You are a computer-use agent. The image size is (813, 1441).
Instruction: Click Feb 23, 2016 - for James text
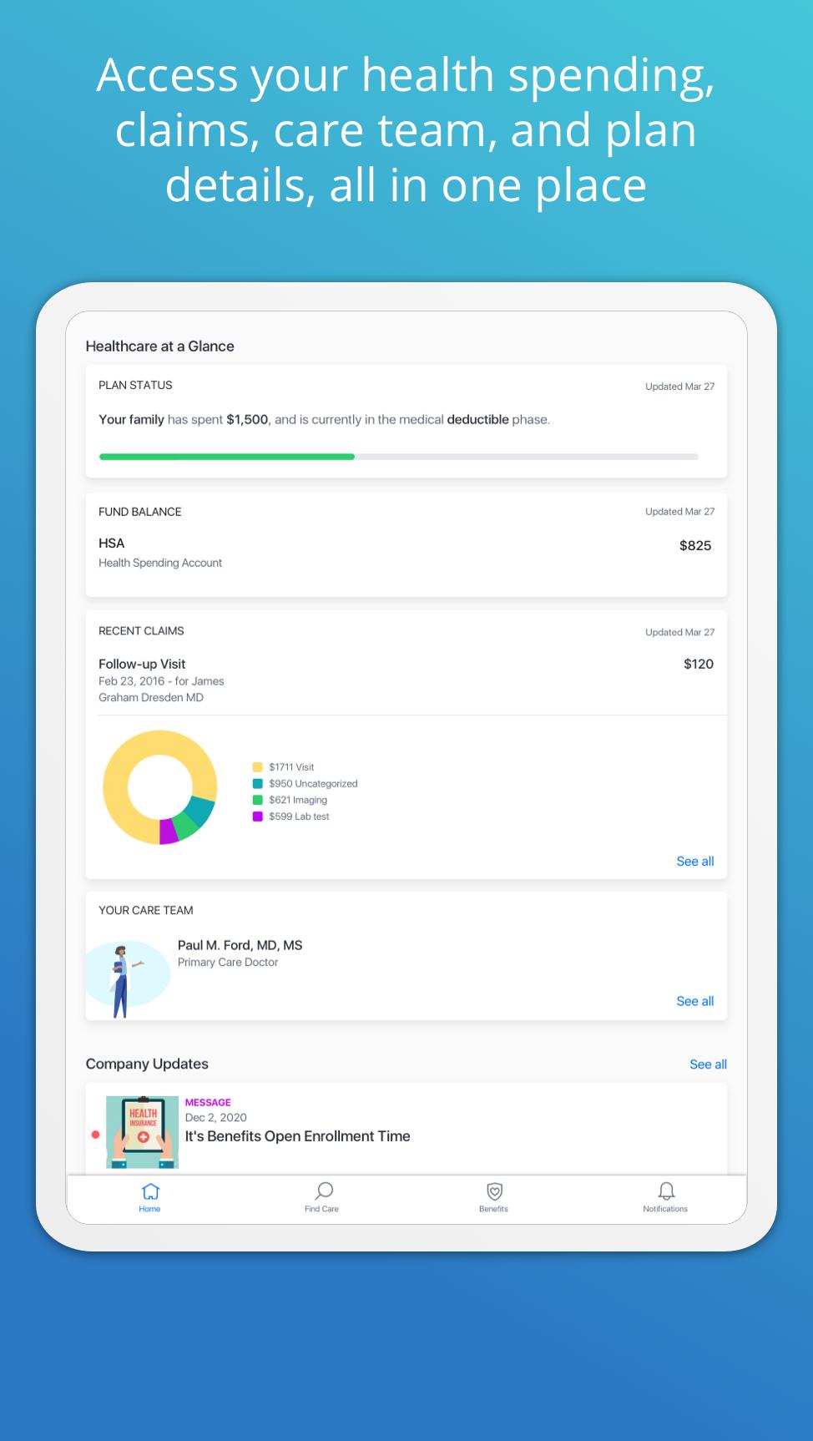pos(161,681)
